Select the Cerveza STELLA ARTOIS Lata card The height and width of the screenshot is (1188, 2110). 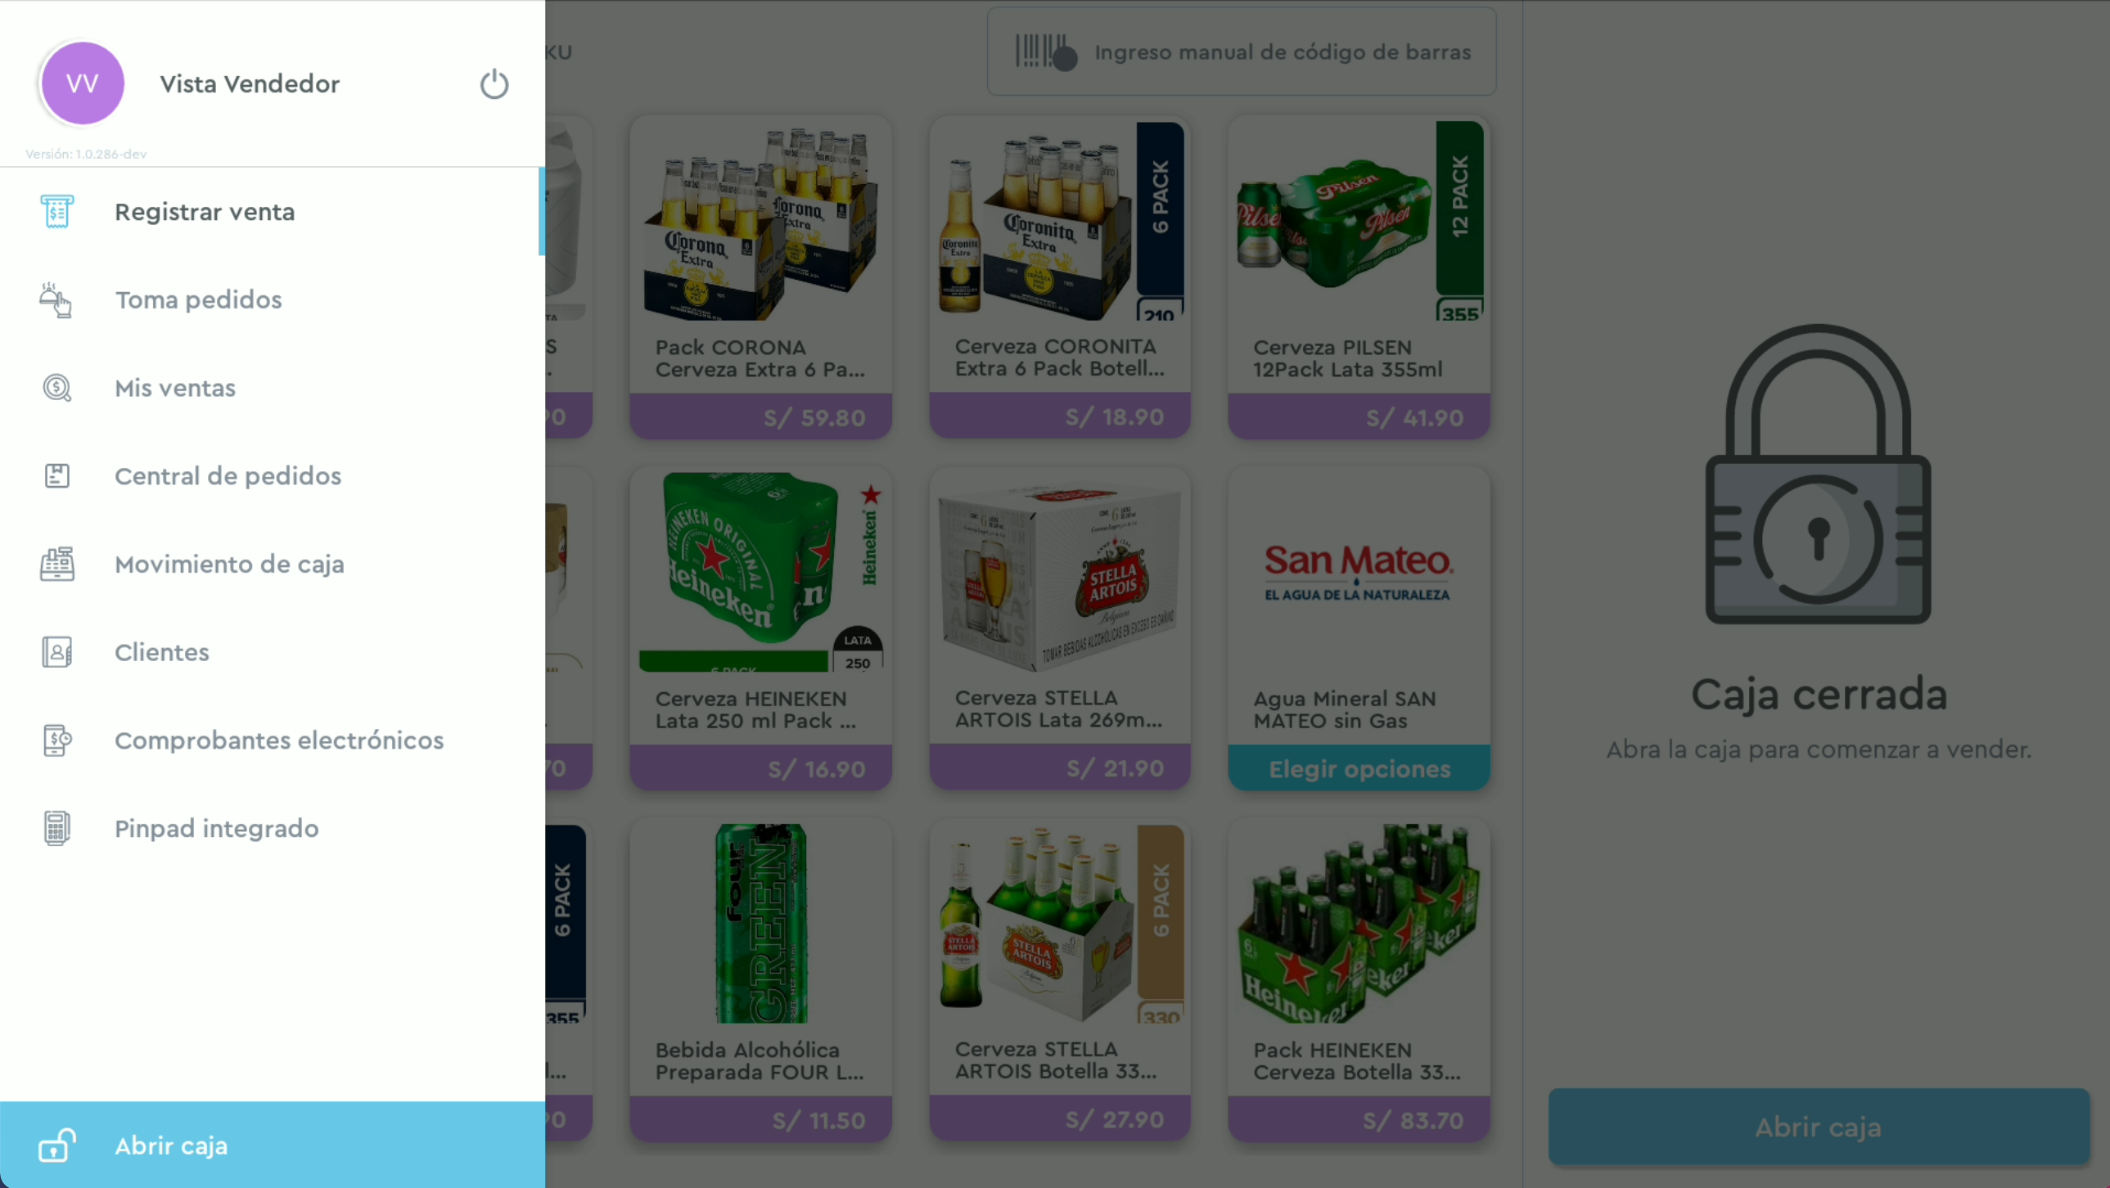click(x=1060, y=629)
